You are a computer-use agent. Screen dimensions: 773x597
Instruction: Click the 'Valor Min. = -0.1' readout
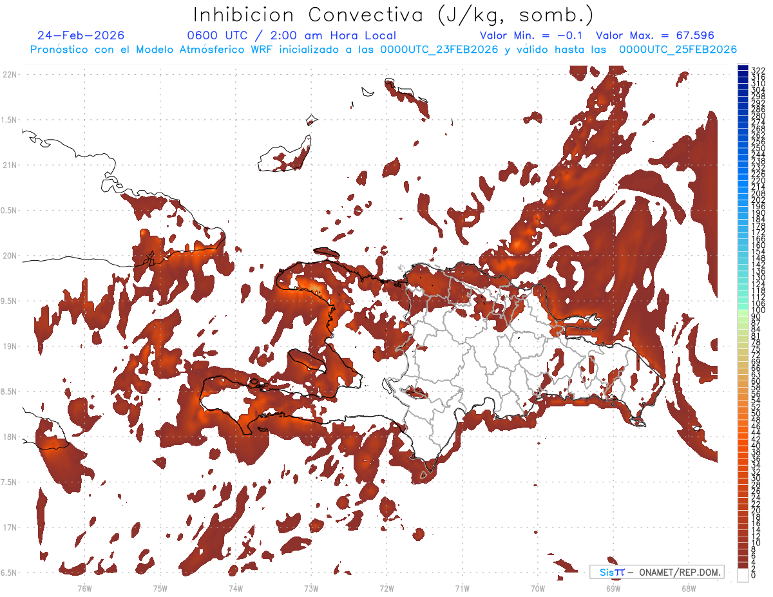coord(531,35)
